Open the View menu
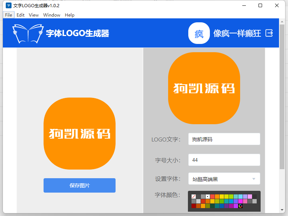 pos(33,15)
